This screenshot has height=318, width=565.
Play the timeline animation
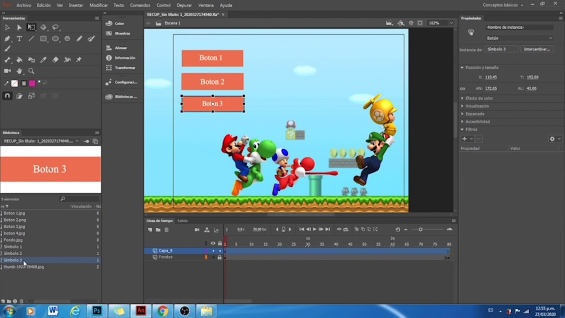314,229
